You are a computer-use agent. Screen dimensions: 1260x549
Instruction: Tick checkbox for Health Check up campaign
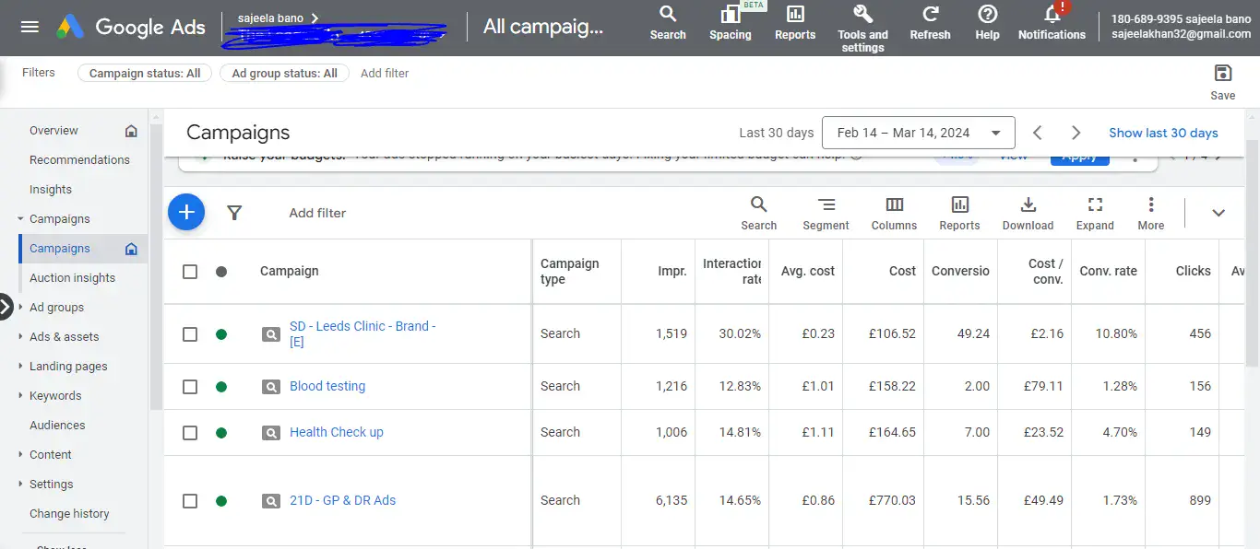pyautogui.click(x=190, y=433)
